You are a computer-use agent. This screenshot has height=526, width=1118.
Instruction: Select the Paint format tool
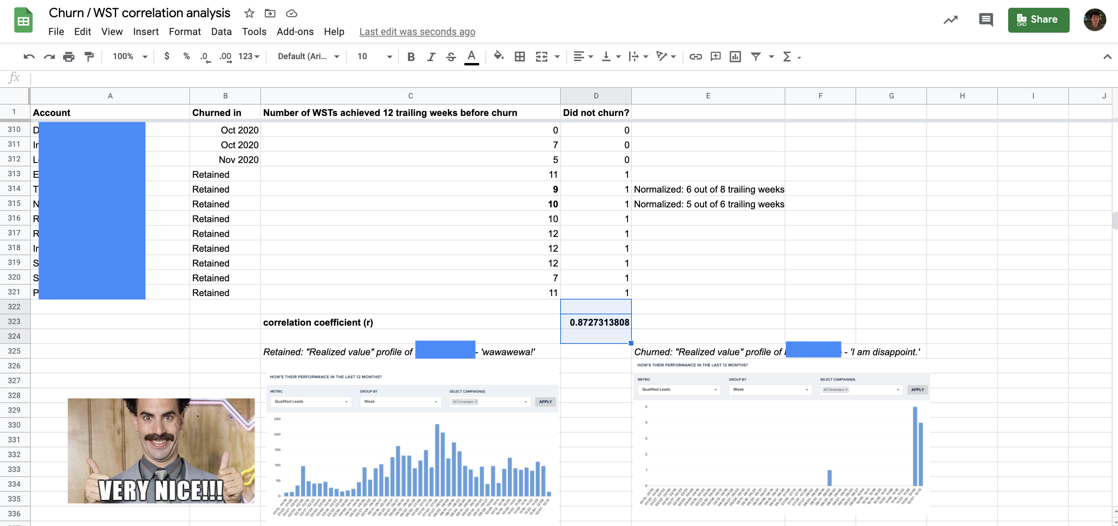(x=89, y=56)
